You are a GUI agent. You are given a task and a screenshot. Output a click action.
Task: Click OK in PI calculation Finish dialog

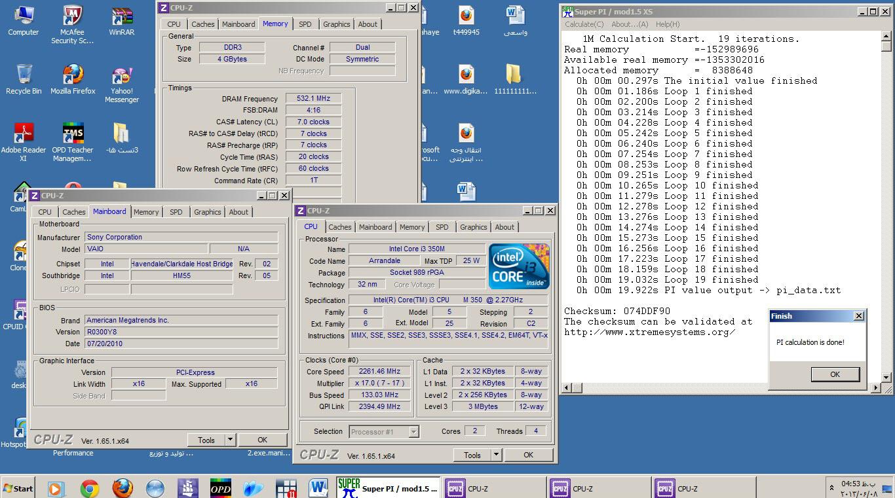[835, 374]
